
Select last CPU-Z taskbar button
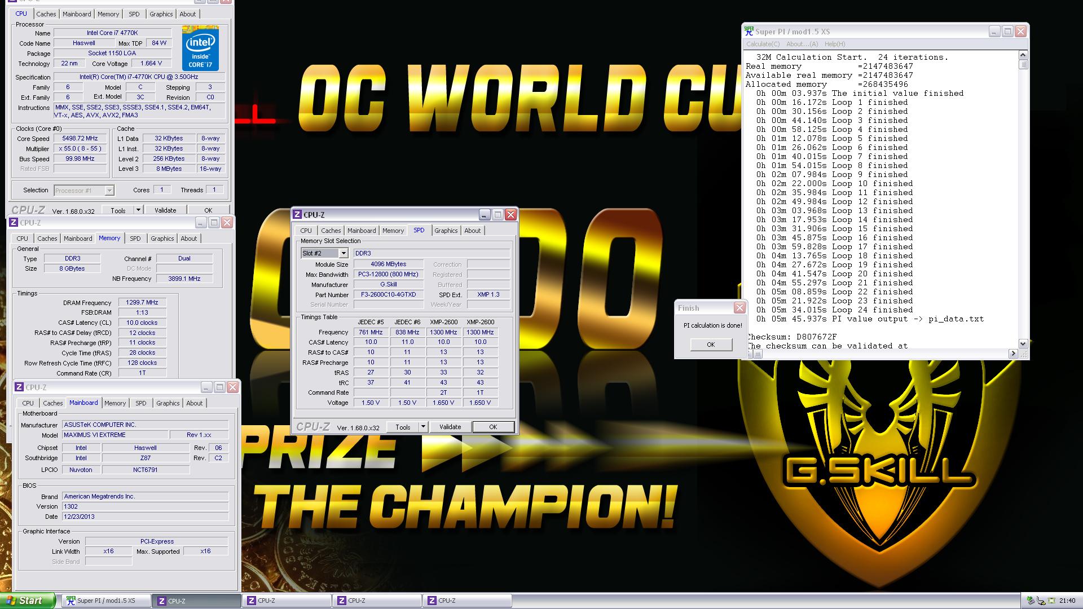[x=467, y=601]
